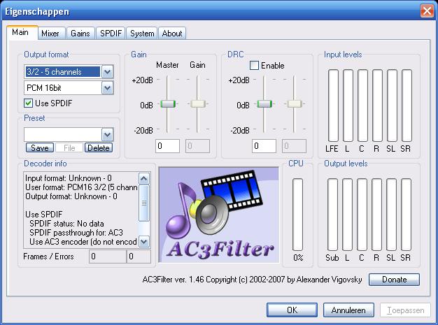The height and width of the screenshot is (325, 438).
Task: Cancel using the Annuleren button
Action: pos(349,309)
